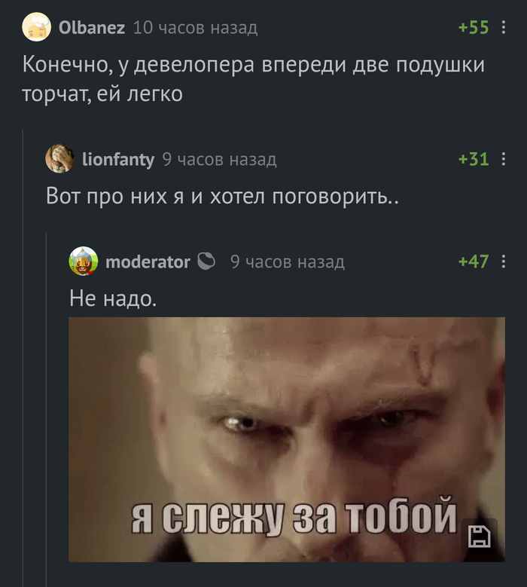Open the moderator's knight avatar
The height and width of the screenshot is (587, 527).
pos(84,261)
